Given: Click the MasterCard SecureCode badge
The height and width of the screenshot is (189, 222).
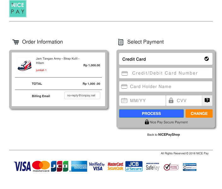Looking at the screenshot, I should [115, 166].
